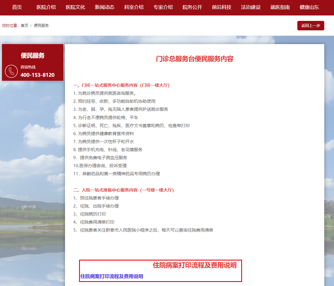Click the line 4、住院费用清单打印
This screenshot has width=334, height=286.
[94, 222]
